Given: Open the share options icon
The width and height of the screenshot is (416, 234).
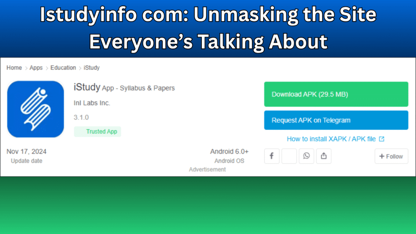Looking at the screenshot, I should tap(324, 156).
